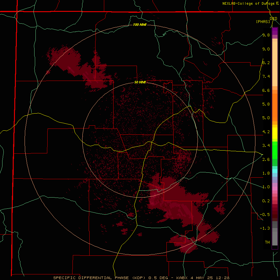Click the TH threshold label
280x280 pixels.
click(267, 242)
